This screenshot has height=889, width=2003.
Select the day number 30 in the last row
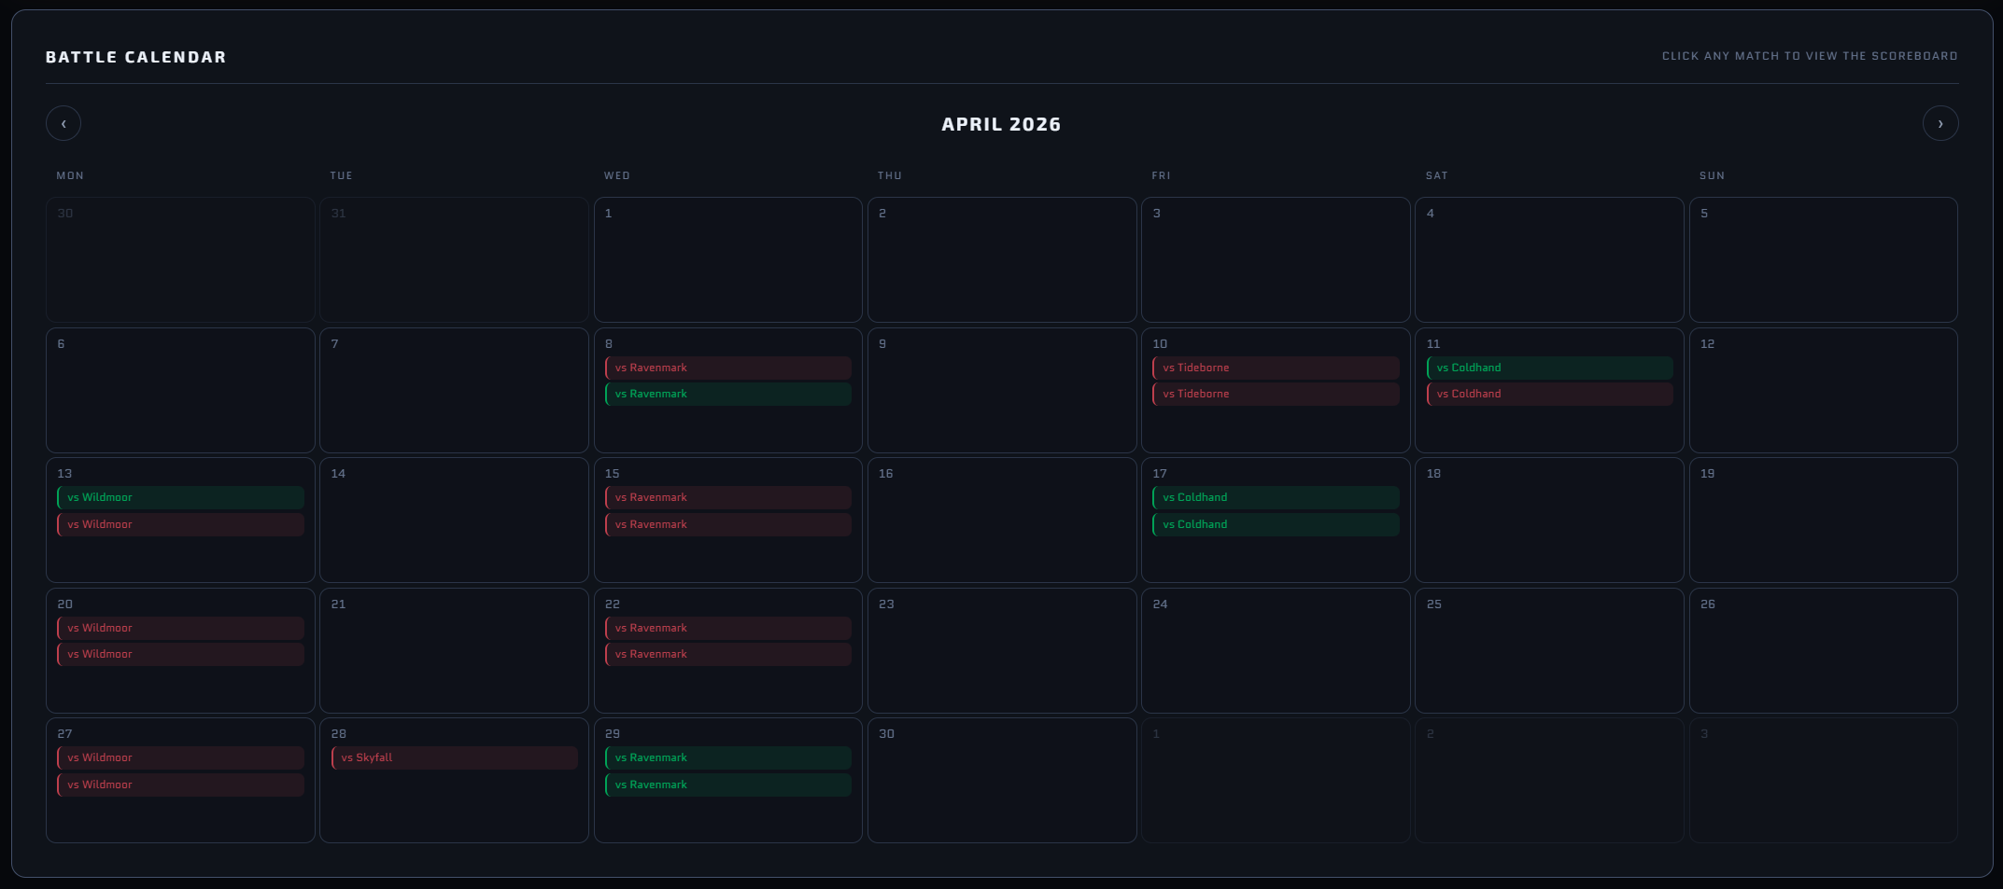(x=886, y=734)
